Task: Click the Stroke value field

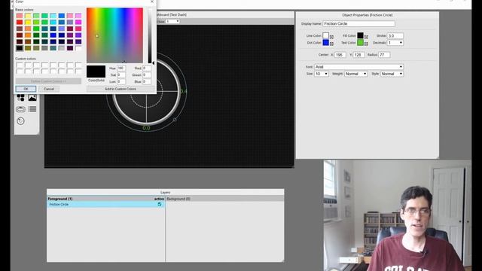Action: (x=395, y=35)
